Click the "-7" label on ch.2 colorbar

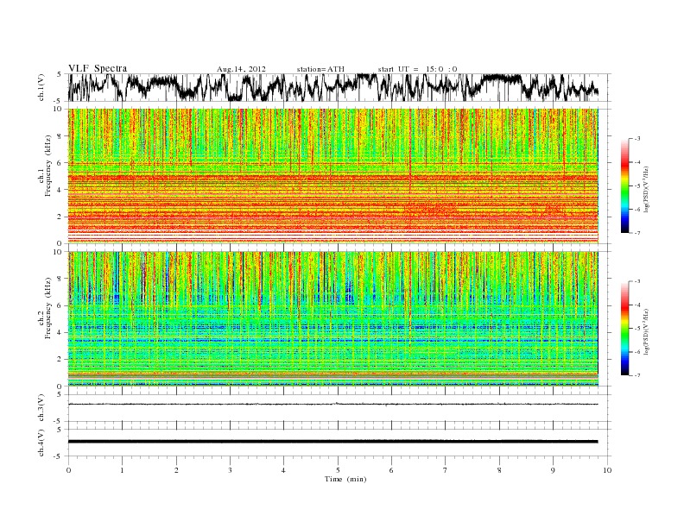pos(636,375)
